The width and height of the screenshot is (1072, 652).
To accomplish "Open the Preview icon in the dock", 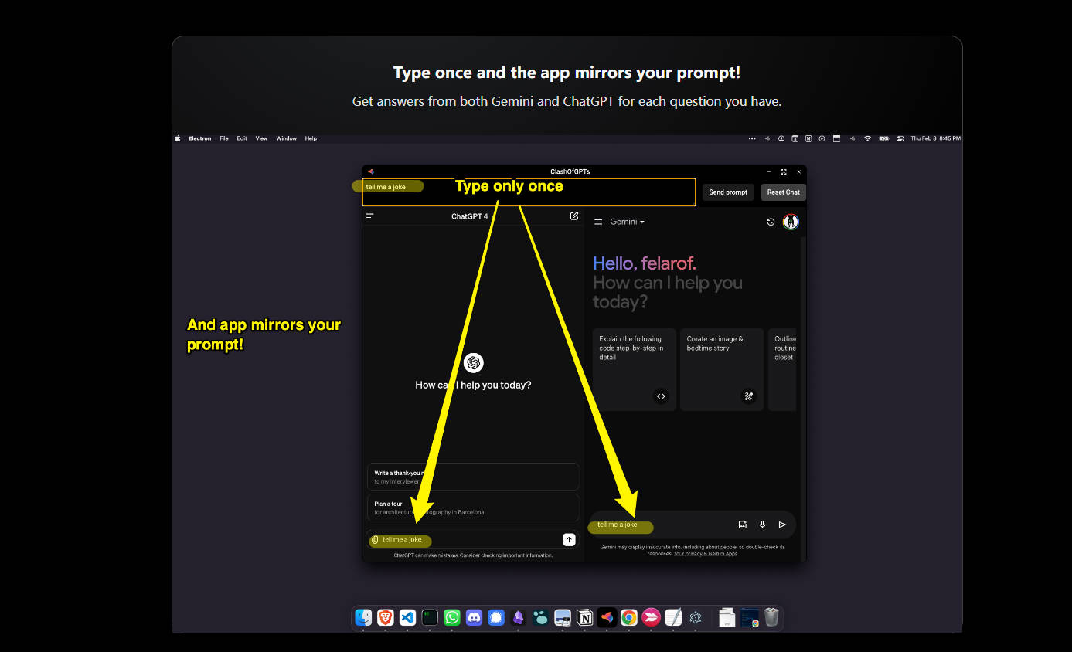I will 563,617.
